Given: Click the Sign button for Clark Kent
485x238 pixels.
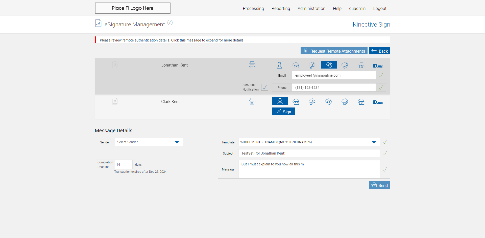Looking at the screenshot, I should 283,111.
